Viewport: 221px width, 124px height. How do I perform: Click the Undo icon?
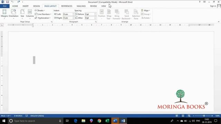pyautogui.click(x=12, y=2)
